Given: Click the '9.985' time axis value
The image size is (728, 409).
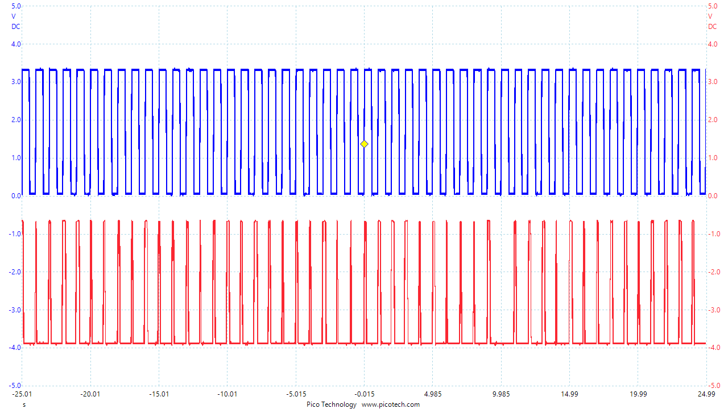Looking at the screenshot, I should tap(501, 394).
